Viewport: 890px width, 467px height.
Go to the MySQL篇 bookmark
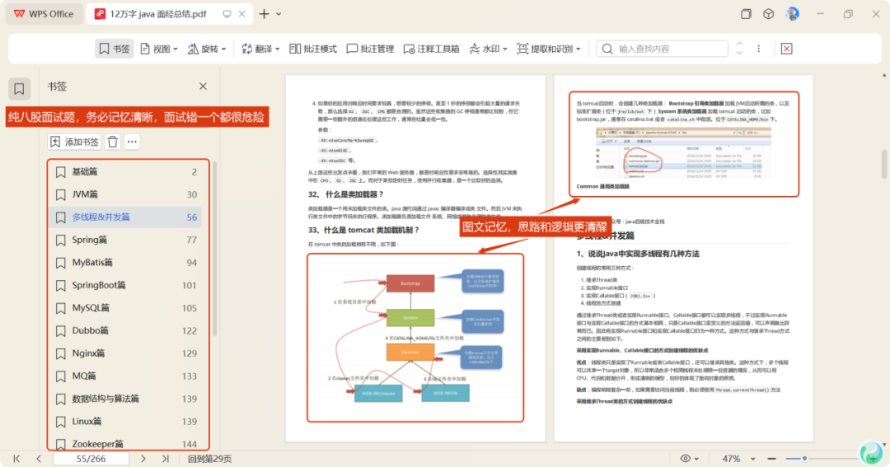click(x=125, y=307)
